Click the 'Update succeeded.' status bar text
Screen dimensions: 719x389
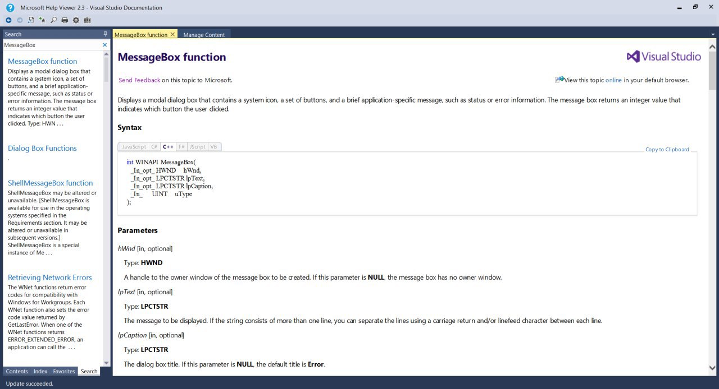point(29,383)
